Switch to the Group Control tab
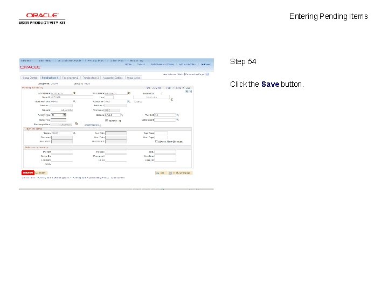The image size is (388, 291). tap(30, 78)
